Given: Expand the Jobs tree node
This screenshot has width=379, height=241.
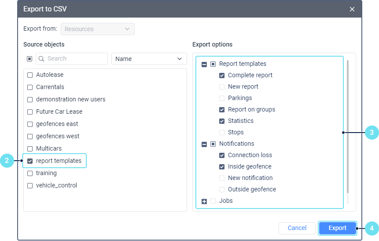Looking at the screenshot, I should pyautogui.click(x=204, y=201).
